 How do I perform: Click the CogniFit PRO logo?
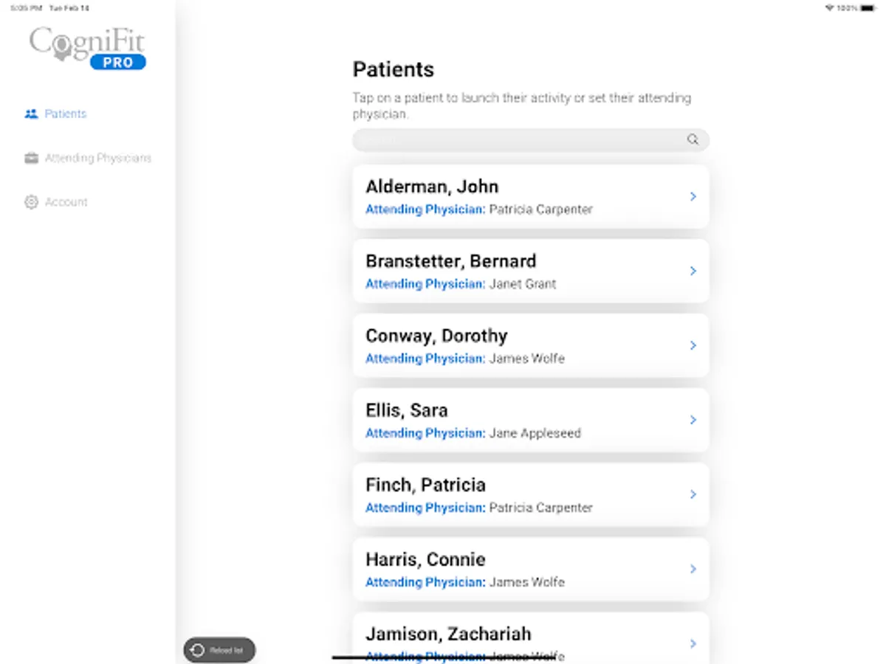click(88, 49)
